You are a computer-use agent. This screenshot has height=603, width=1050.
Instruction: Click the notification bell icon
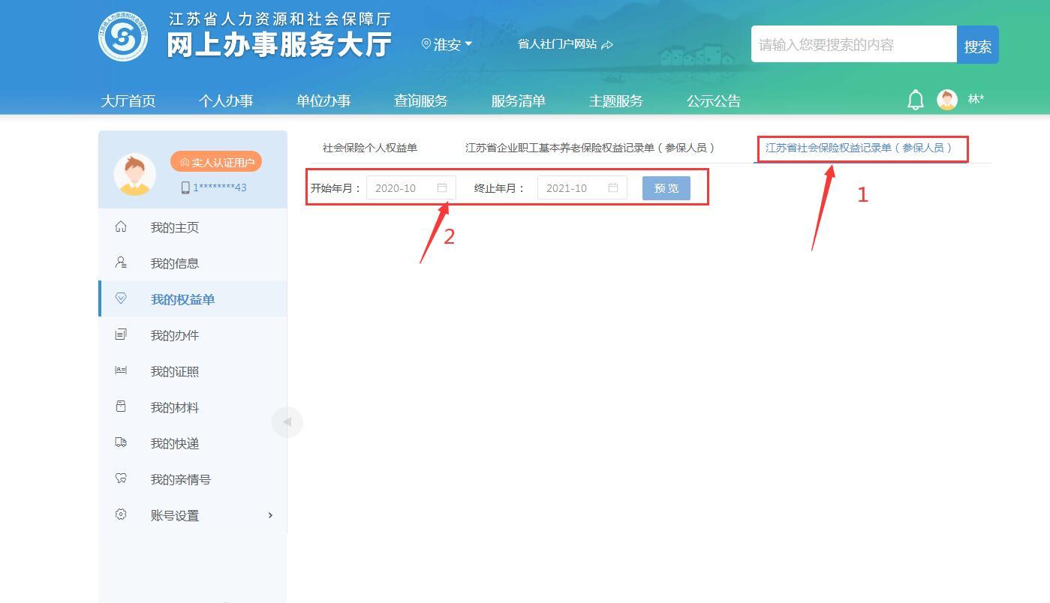point(915,100)
